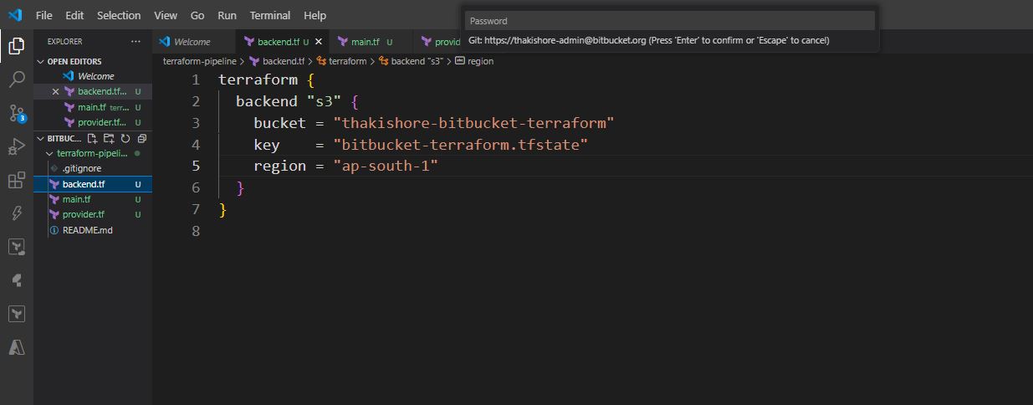Open the Search view in activity bar
Viewport: 1033px width, 405px height.
(x=16, y=79)
